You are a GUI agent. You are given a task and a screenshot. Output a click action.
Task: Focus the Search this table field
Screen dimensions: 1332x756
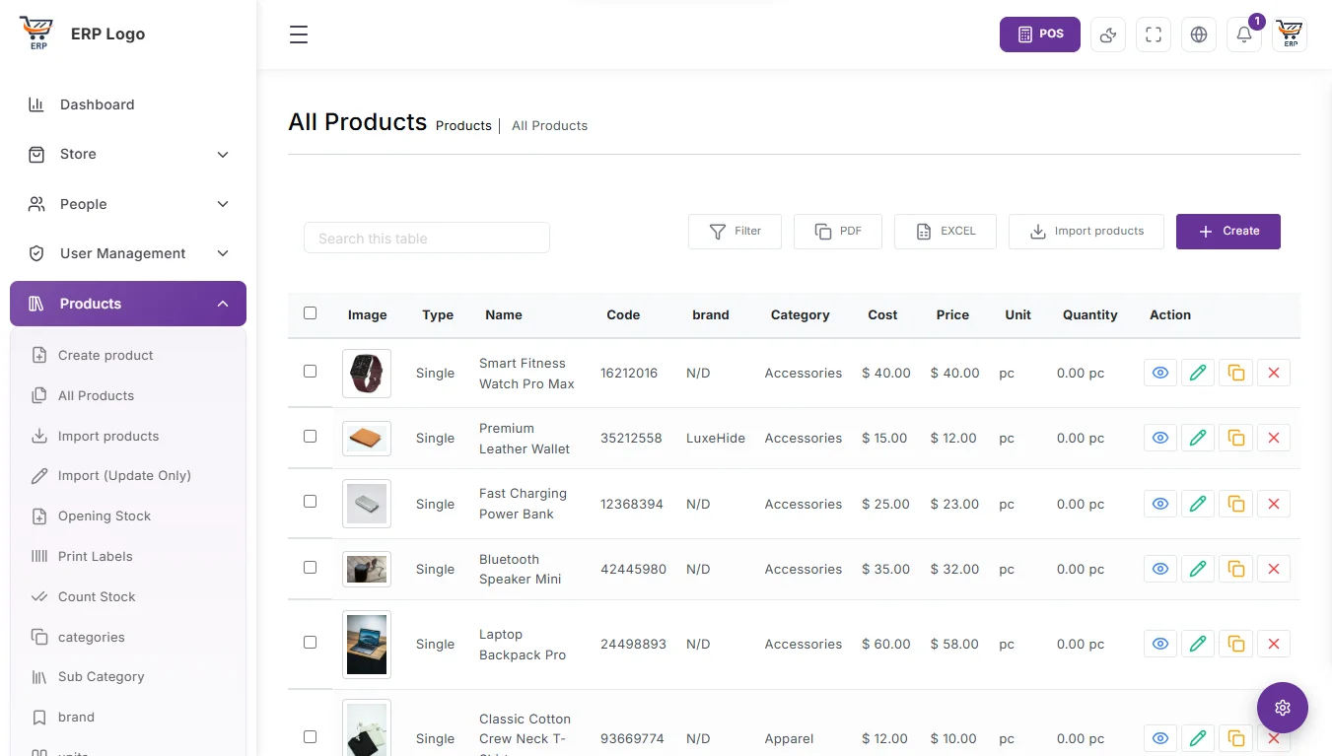[x=427, y=238]
